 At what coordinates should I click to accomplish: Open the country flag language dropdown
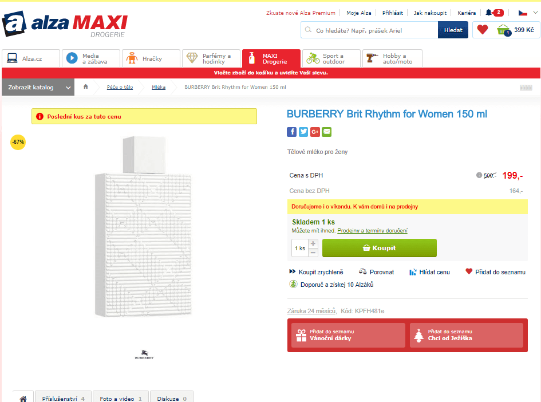tap(528, 12)
